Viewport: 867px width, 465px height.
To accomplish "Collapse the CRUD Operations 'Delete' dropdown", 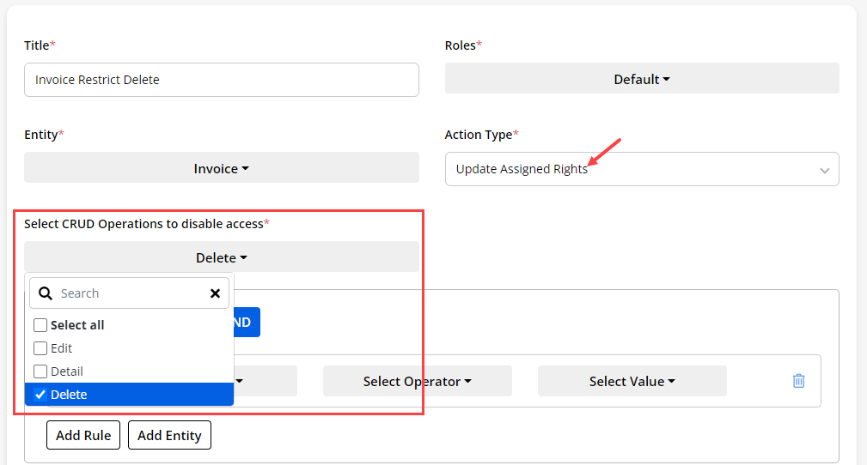I will tap(221, 257).
